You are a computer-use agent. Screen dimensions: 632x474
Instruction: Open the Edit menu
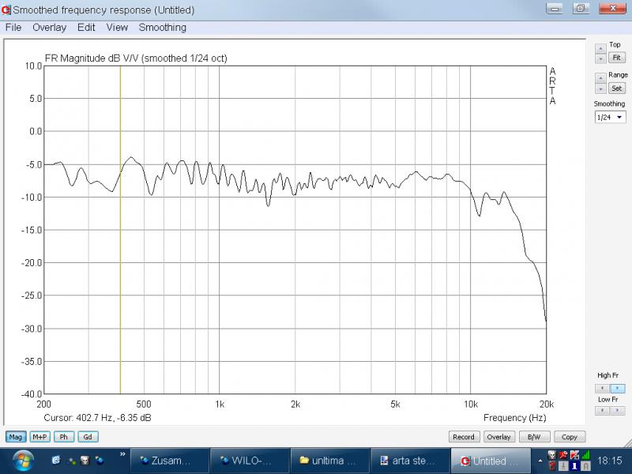tap(86, 28)
